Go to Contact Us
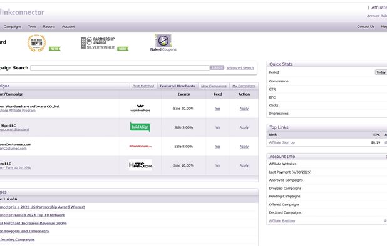This screenshot has height=246, width=387. click(366, 27)
